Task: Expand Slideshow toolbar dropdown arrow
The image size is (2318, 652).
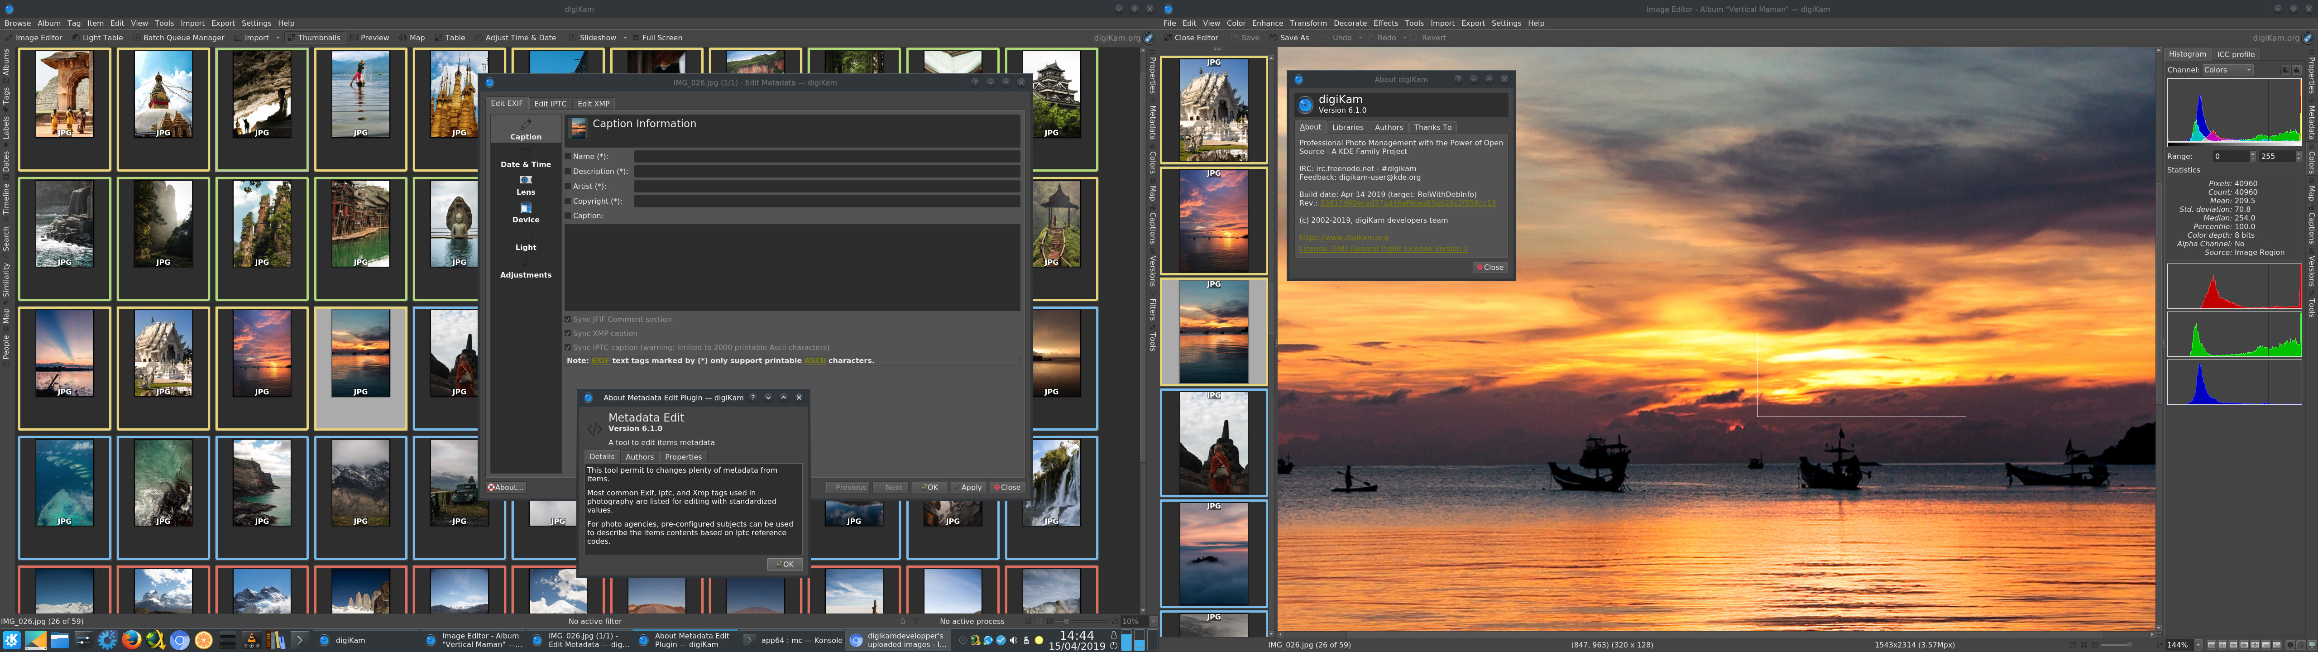Action: click(x=625, y=38)
